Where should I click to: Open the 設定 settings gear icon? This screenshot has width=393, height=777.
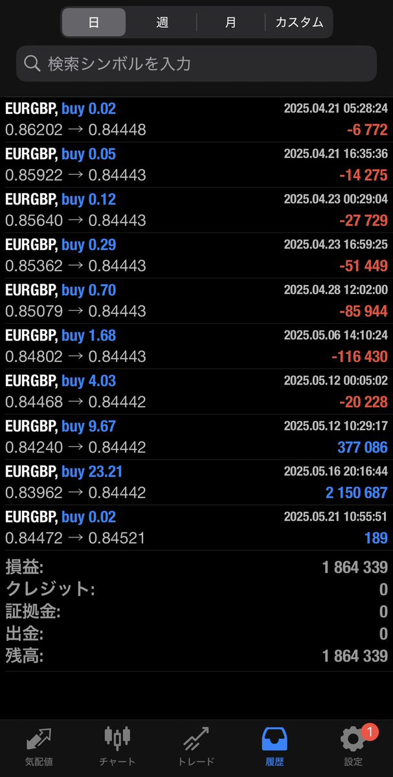click(354, 739)
